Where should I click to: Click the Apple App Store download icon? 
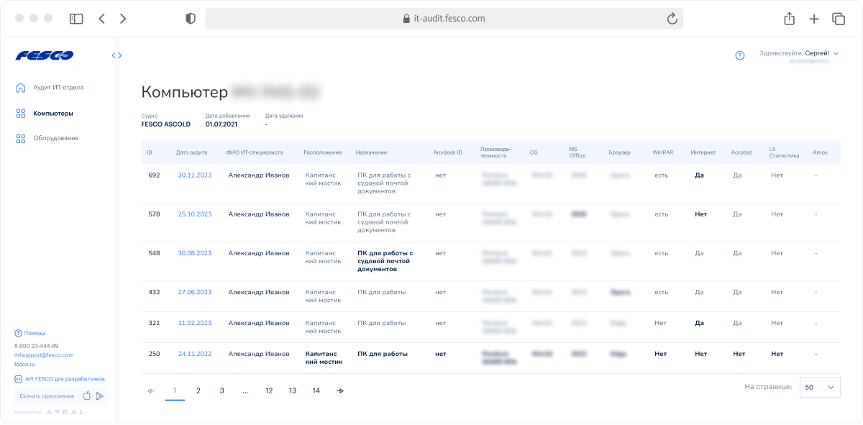tap(87, 396)
